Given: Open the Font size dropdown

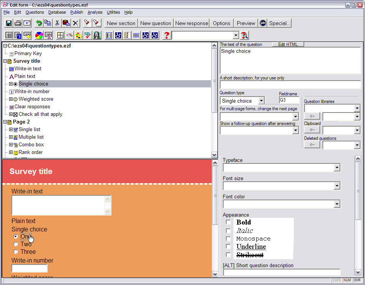Looking at the screenshot, I should click(336, 186).
